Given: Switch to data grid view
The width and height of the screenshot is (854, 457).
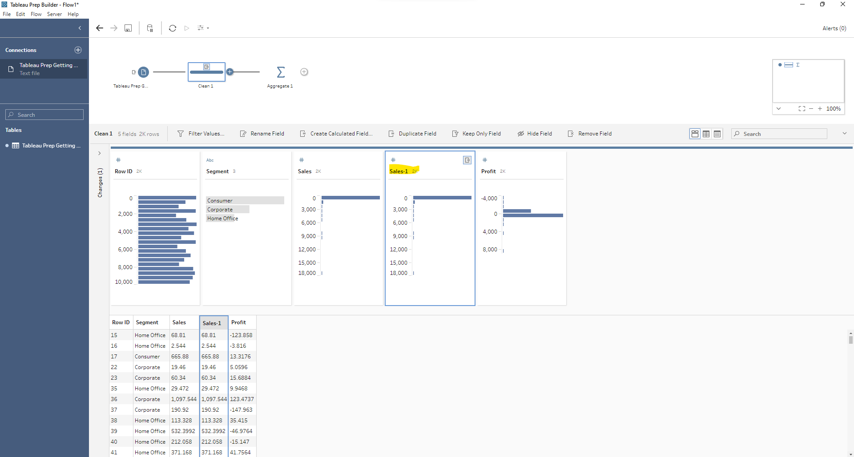Looking at the screenshot, I should click(x=706, y=134).
